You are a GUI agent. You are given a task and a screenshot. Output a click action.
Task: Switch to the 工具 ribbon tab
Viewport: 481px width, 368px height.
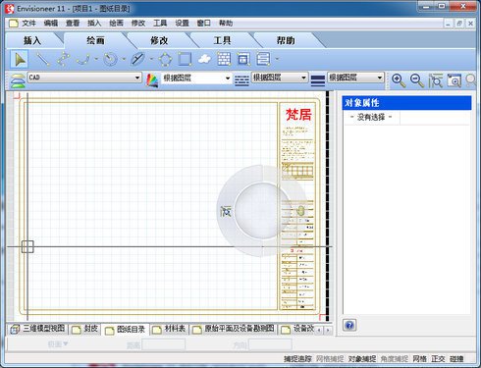222,40
